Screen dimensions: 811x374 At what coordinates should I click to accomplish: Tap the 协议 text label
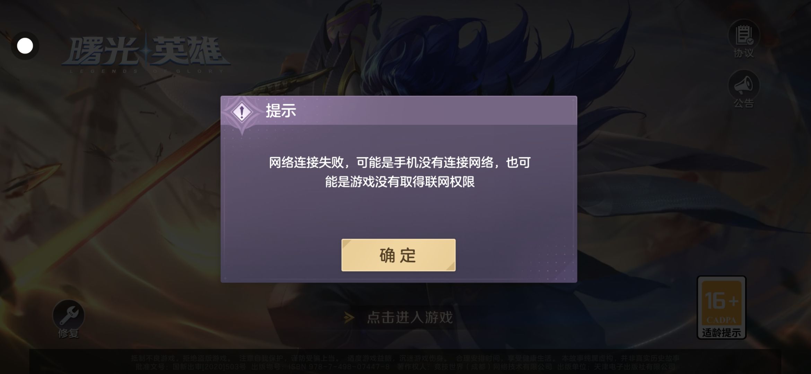coord(744,53)
